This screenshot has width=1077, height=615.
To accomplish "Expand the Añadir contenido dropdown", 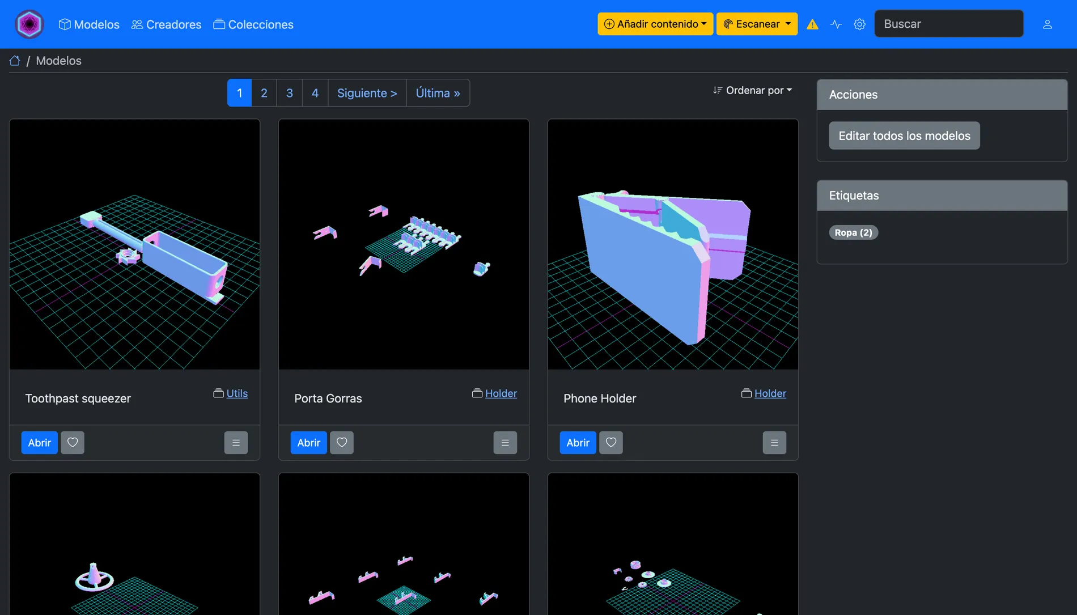I will (x=655, y=24).
